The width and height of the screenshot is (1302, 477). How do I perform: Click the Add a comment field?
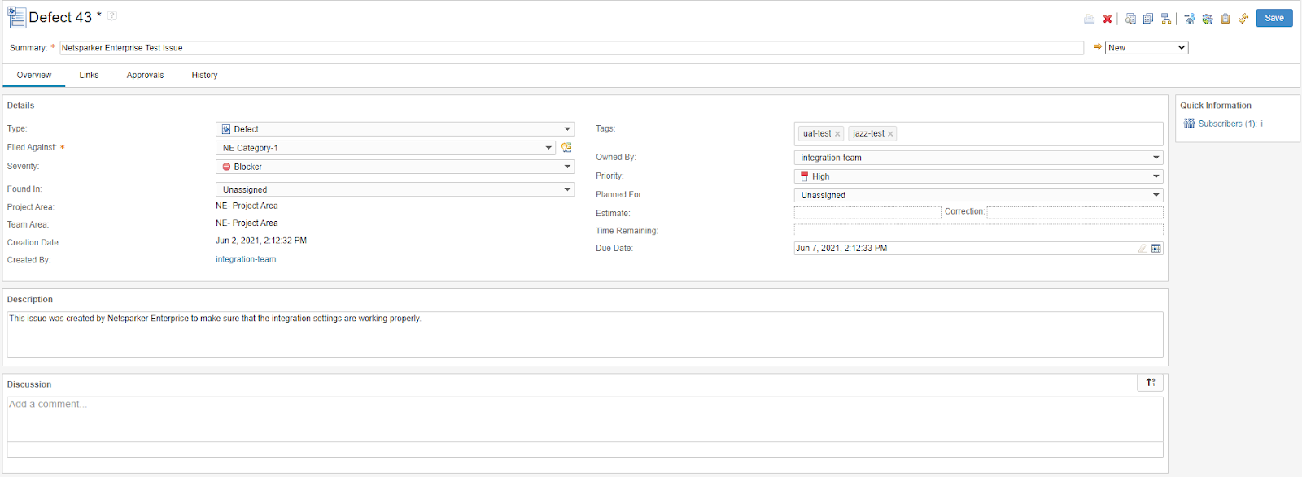tap(584, 418)
